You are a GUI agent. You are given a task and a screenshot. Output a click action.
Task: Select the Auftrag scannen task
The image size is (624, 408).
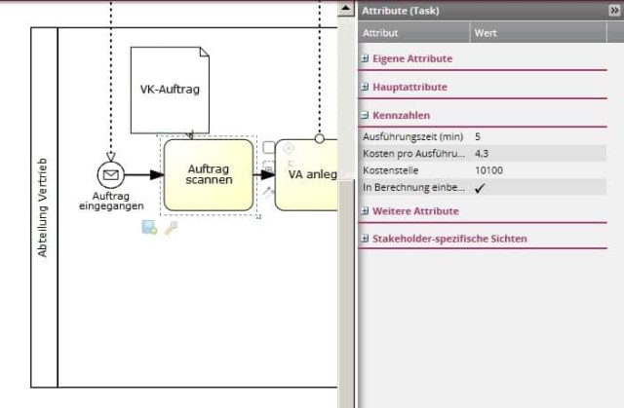209,174
